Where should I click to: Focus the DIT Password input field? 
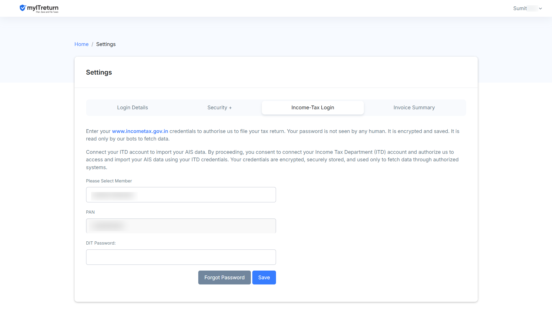pyautogui.click(x=181, y=257)
